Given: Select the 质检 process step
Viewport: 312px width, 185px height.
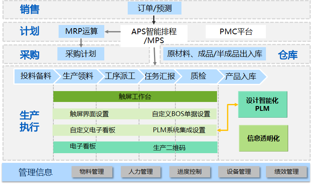Looking at the screenshot, I should 198,76.
